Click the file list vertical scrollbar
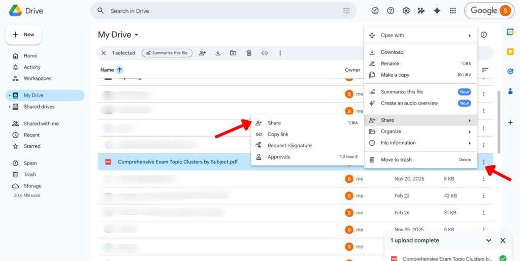This screenshot has height=261, width=520. 499,122
